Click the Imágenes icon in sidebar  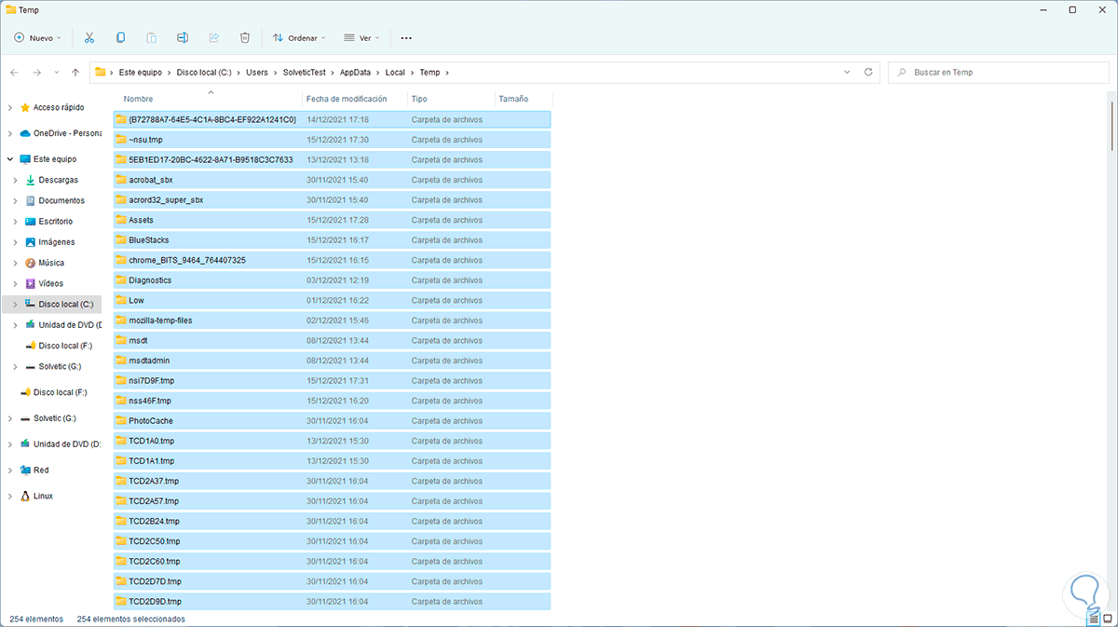point(30,242)
